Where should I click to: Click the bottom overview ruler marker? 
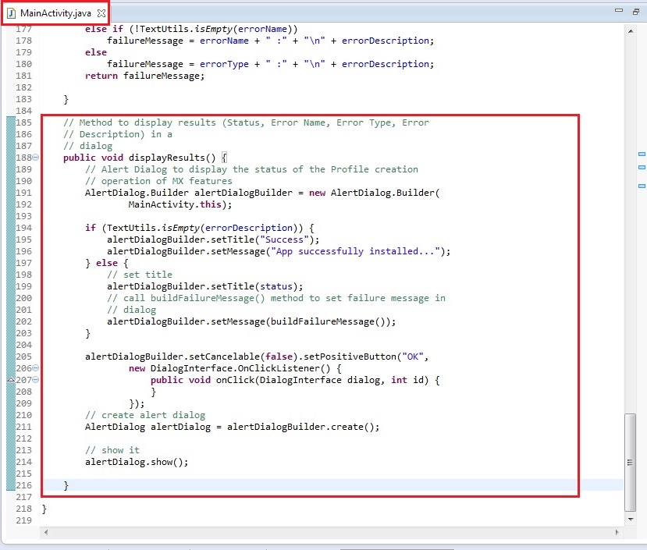642,186
